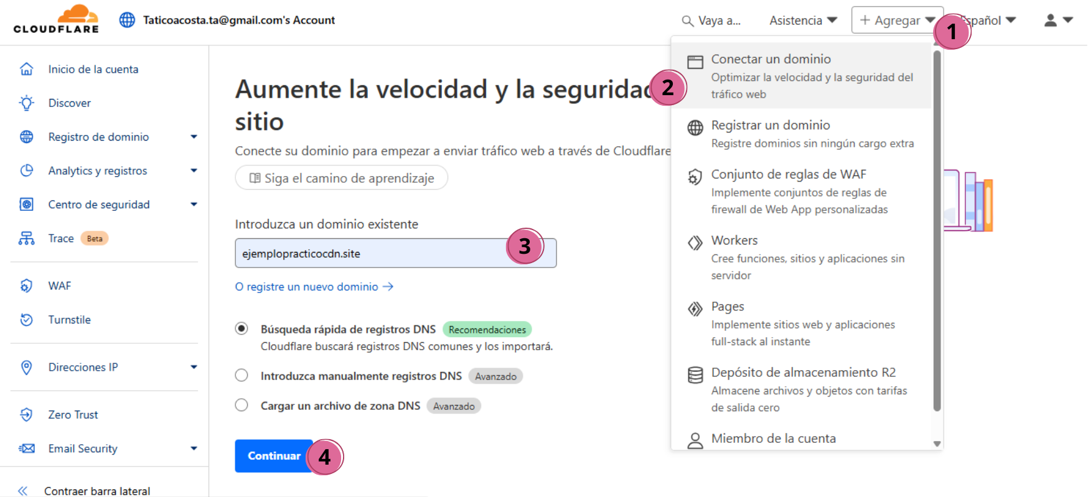Screen dimensions: 1088x497
Task: Click the home icon for Inicio de la cuenta
Action: pyautogui.click(x=26, y=69)
